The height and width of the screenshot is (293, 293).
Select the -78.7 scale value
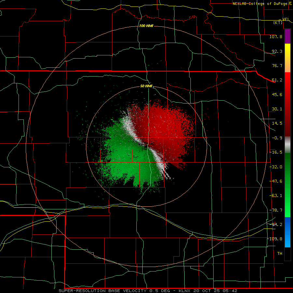276,210
